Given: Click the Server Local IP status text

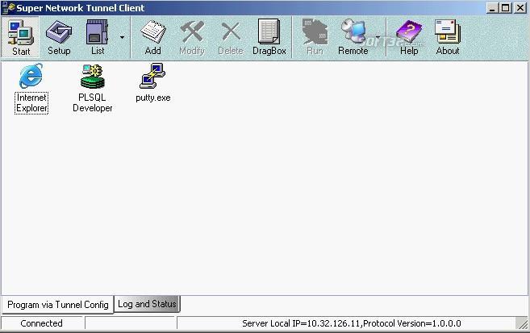Looking at the screenshot, I should pos(352,323).
